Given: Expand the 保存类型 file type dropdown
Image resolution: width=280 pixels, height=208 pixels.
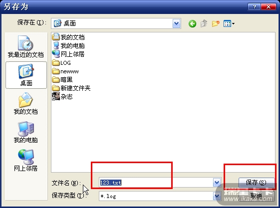Looking at the screenshot, I should tap(217, 196).
